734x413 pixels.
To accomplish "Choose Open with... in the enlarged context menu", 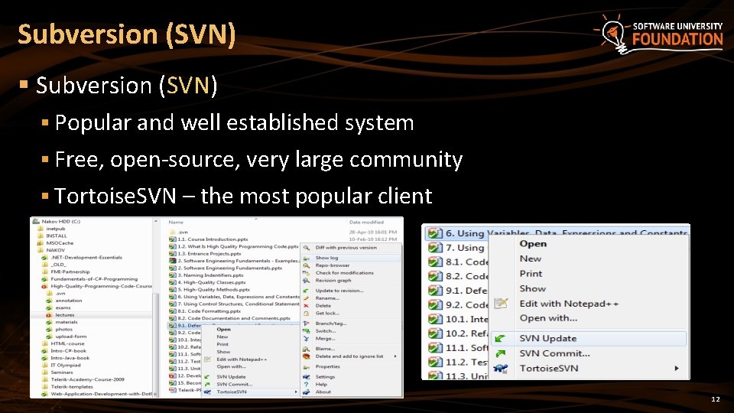I will (548, 318).
